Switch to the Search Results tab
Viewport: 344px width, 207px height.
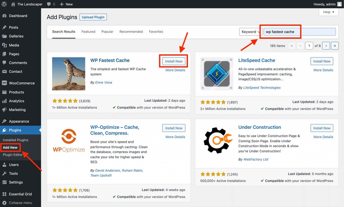tap(63, 32)
